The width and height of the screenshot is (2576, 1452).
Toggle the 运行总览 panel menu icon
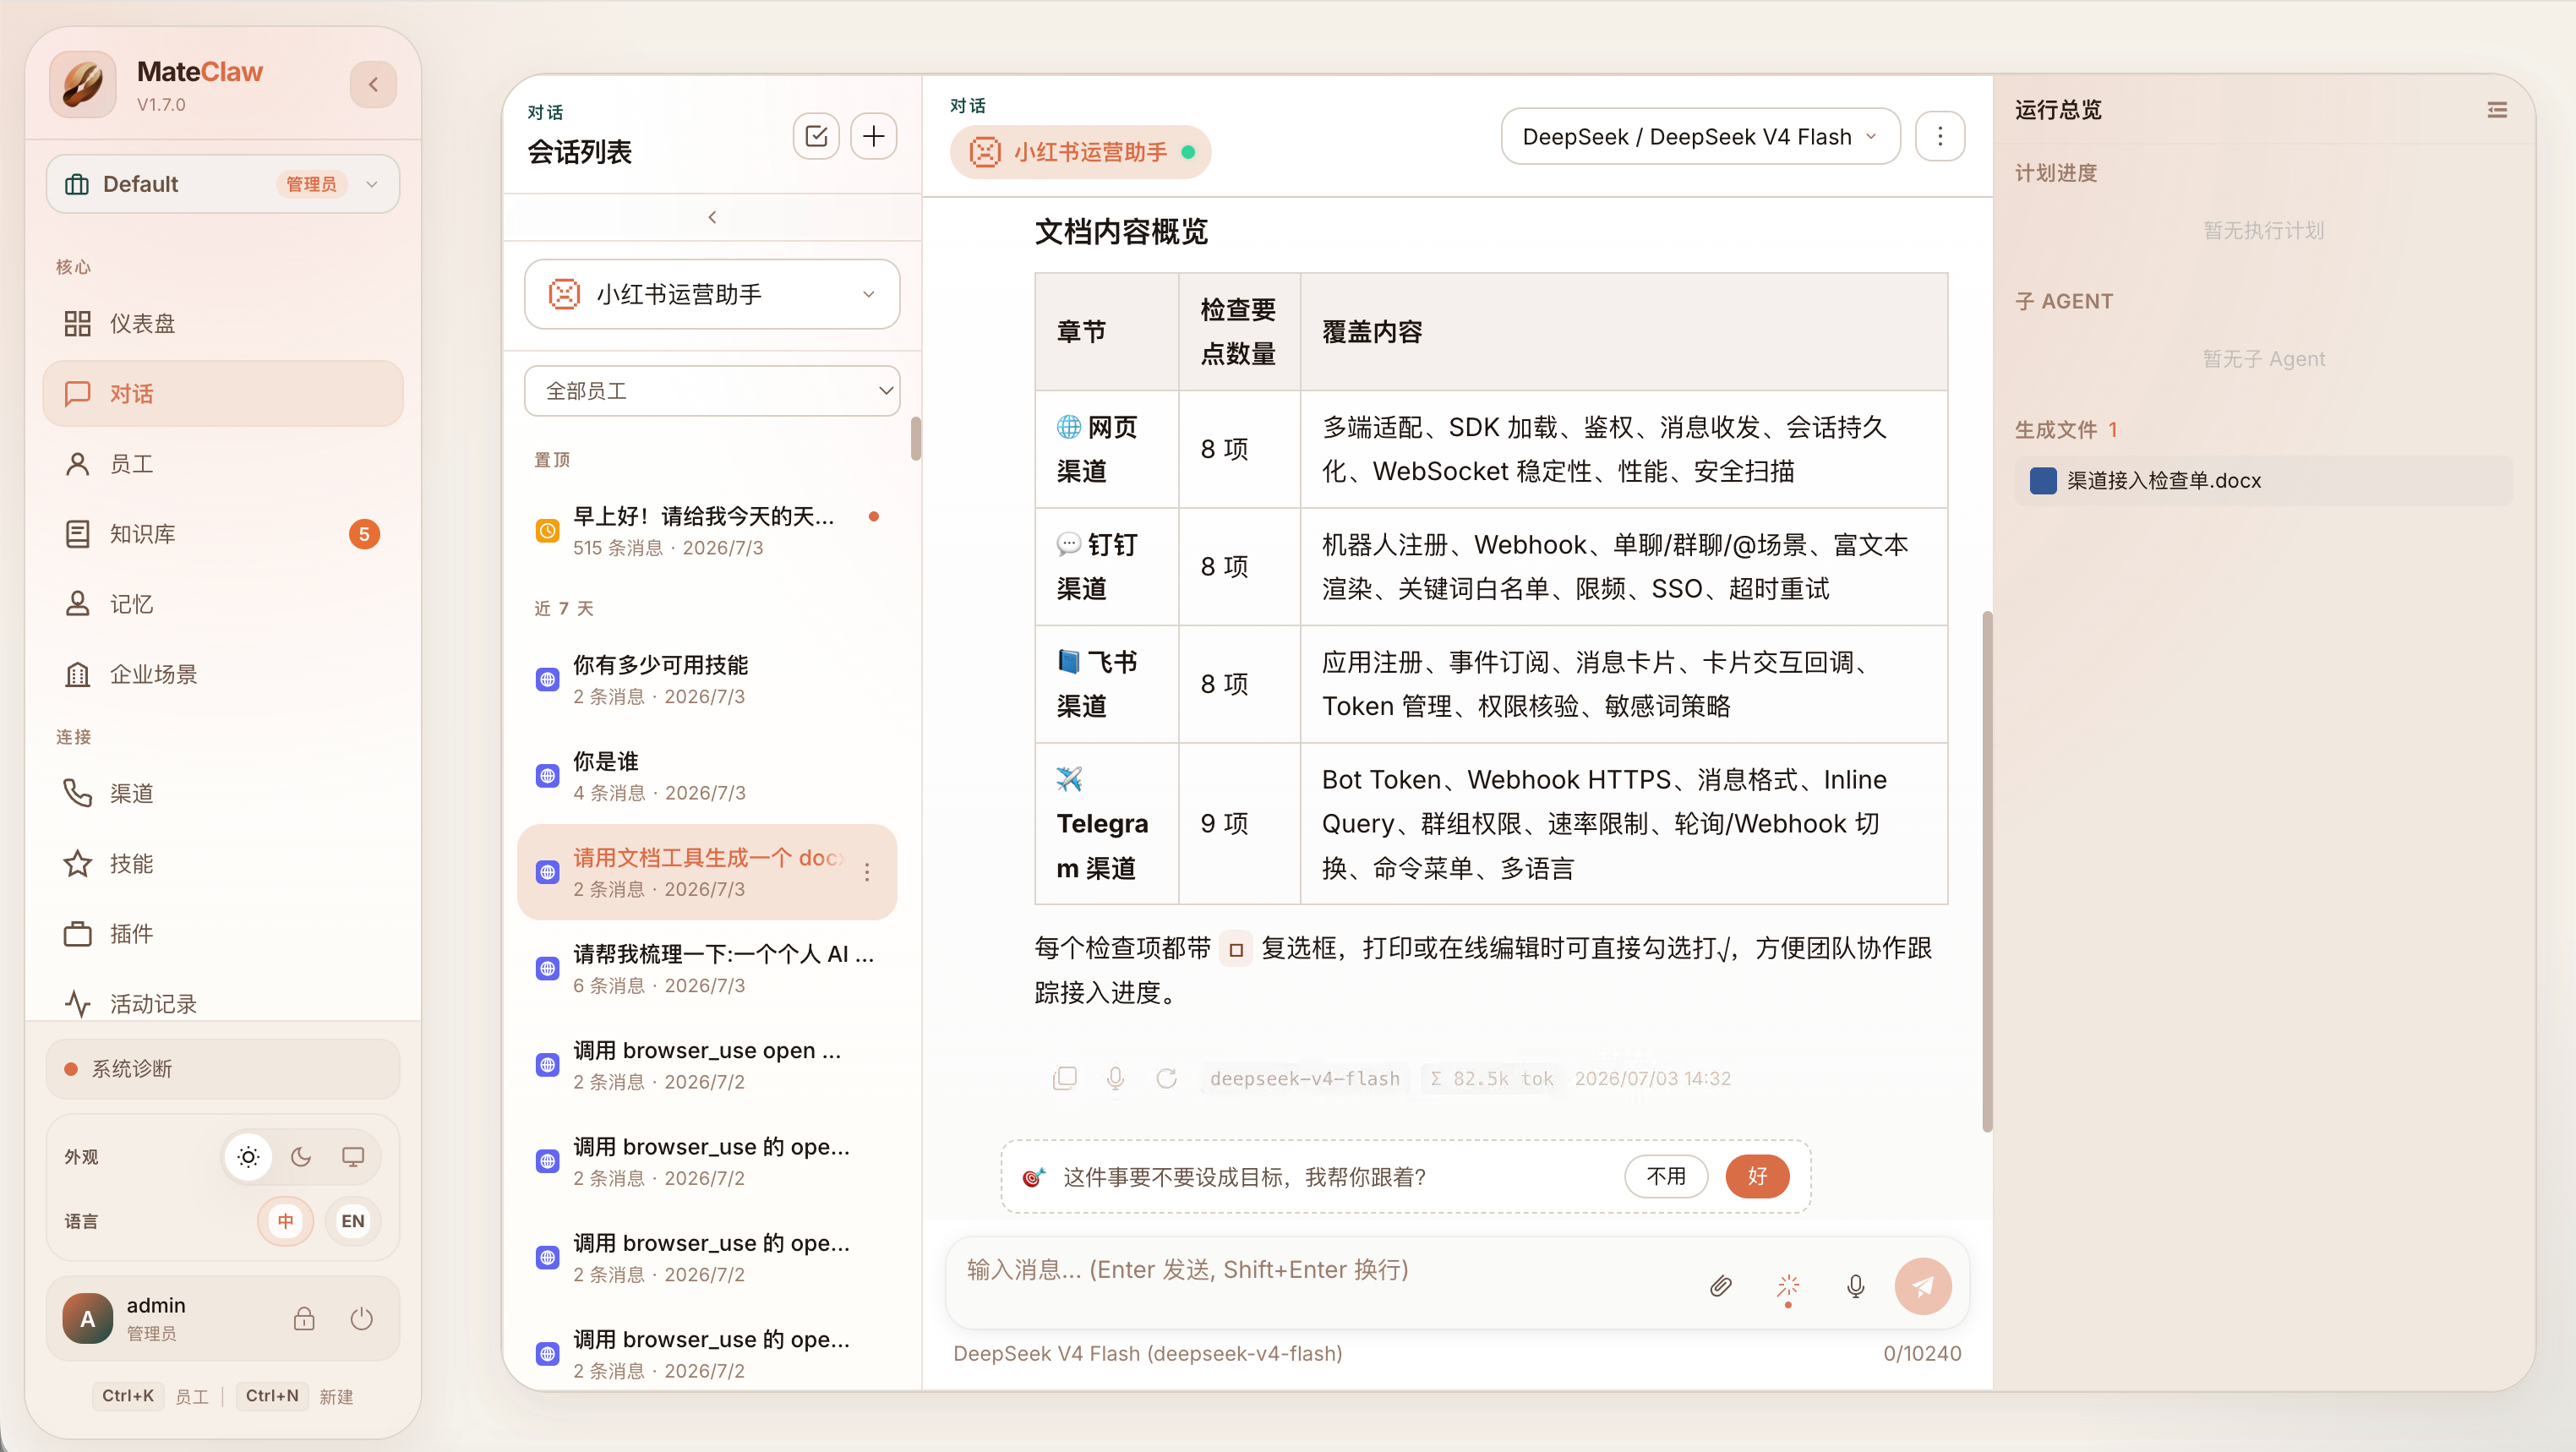2497,110
